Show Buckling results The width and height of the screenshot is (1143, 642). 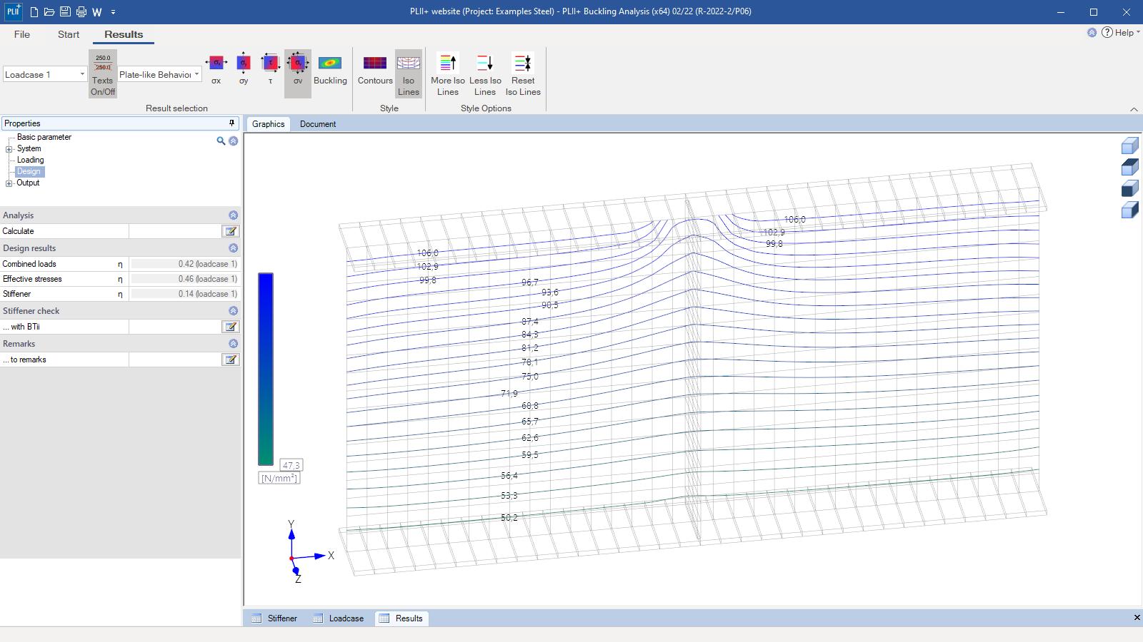click(x=330, y=69)
